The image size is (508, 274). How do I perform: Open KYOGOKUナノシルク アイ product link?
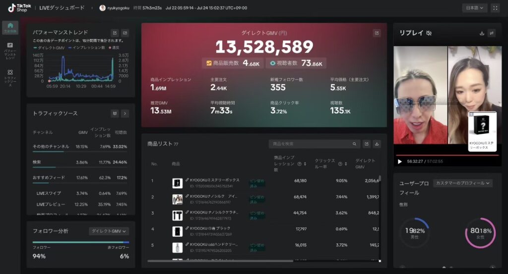[x=213, y=196]
